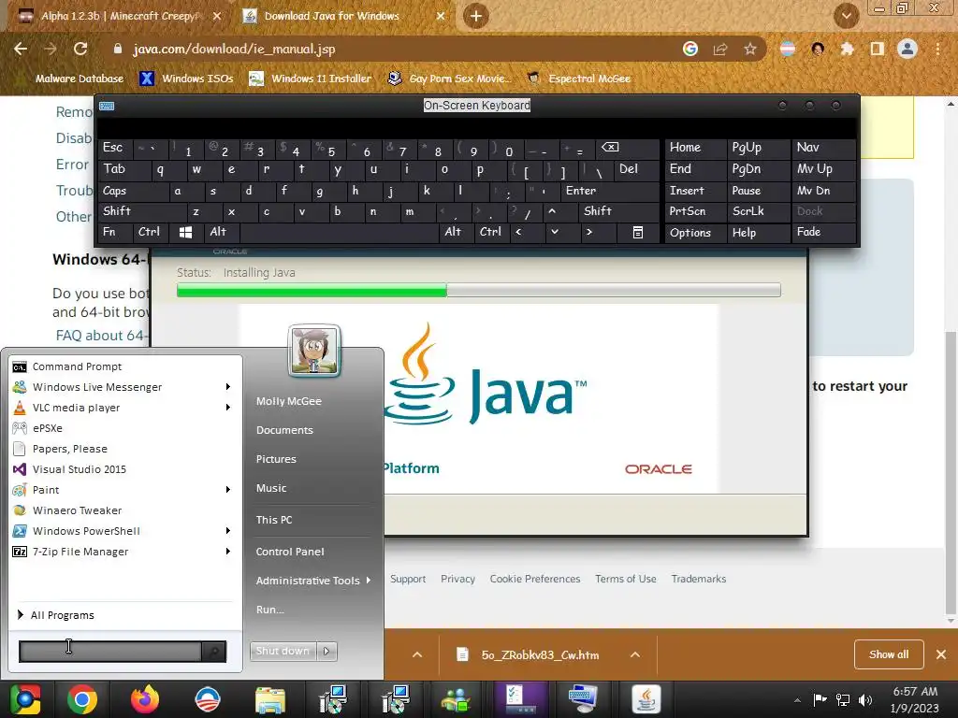This screenshot has width=958, height=718.
Task: Launch Winaero Tweaker
Action: 125,510
